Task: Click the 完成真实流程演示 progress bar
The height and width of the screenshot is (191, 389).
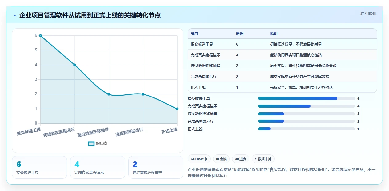Action: [x=306, y=106]
